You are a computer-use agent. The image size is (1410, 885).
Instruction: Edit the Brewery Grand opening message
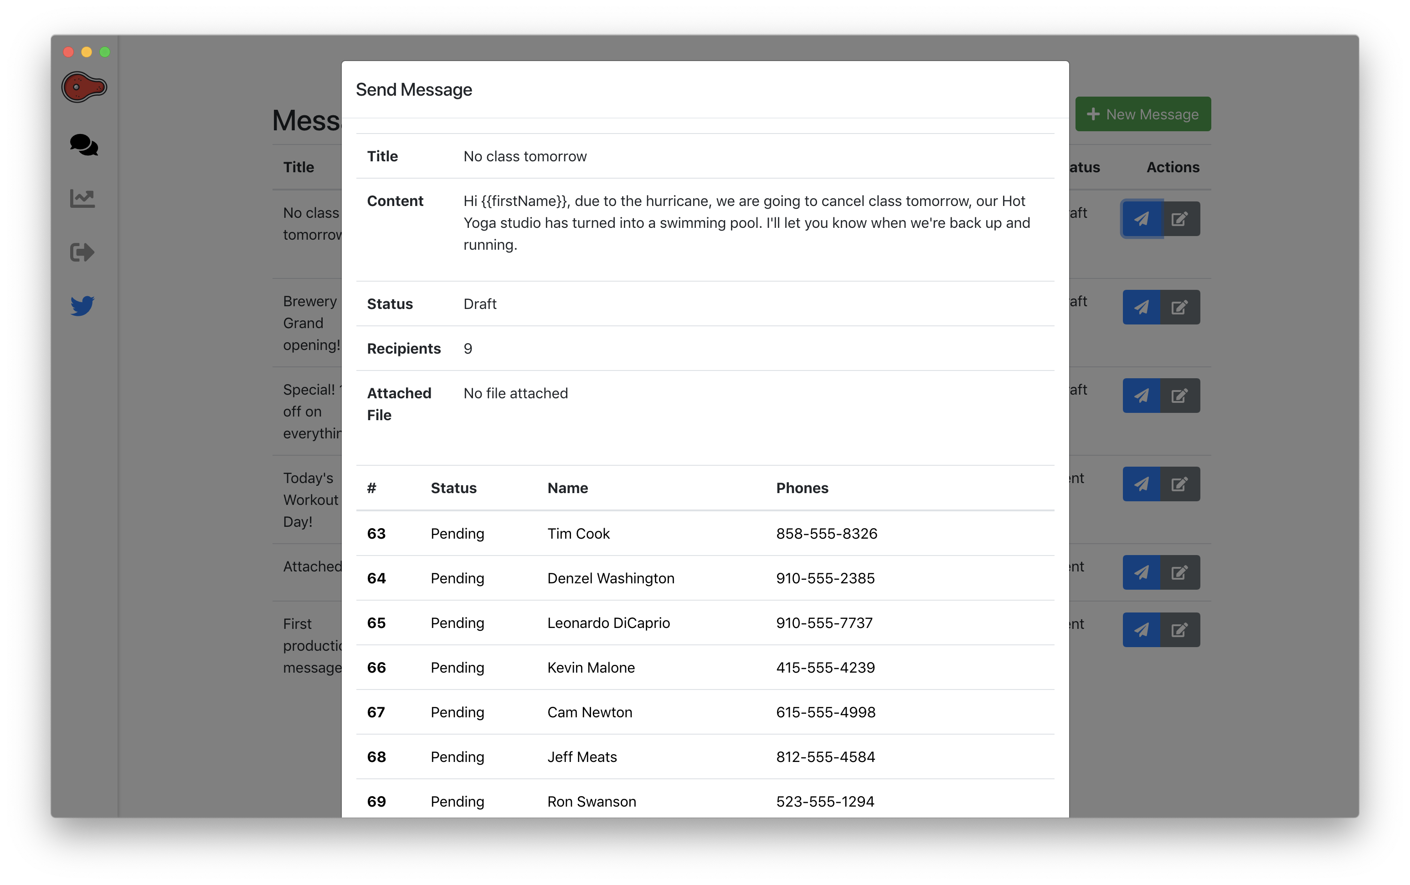point(1179,307)
